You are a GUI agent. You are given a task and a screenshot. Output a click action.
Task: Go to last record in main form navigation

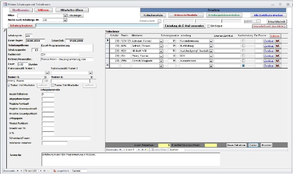coord(45,171)
